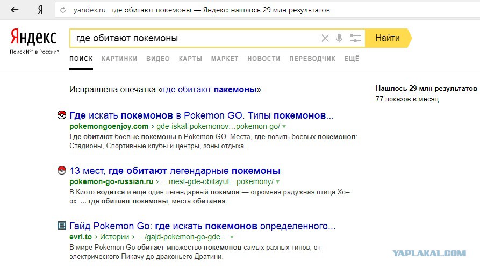480x269 pixels.
Task: Open 'Где искать покемонов в Pokemon GO' result
Action: point(202,115)
